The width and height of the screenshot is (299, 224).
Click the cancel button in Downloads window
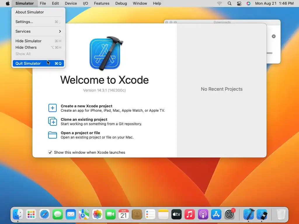[x=274, y=36]
